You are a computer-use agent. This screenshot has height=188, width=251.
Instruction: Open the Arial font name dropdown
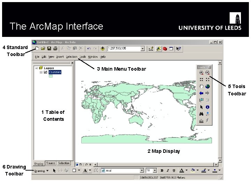pos(142,171)
